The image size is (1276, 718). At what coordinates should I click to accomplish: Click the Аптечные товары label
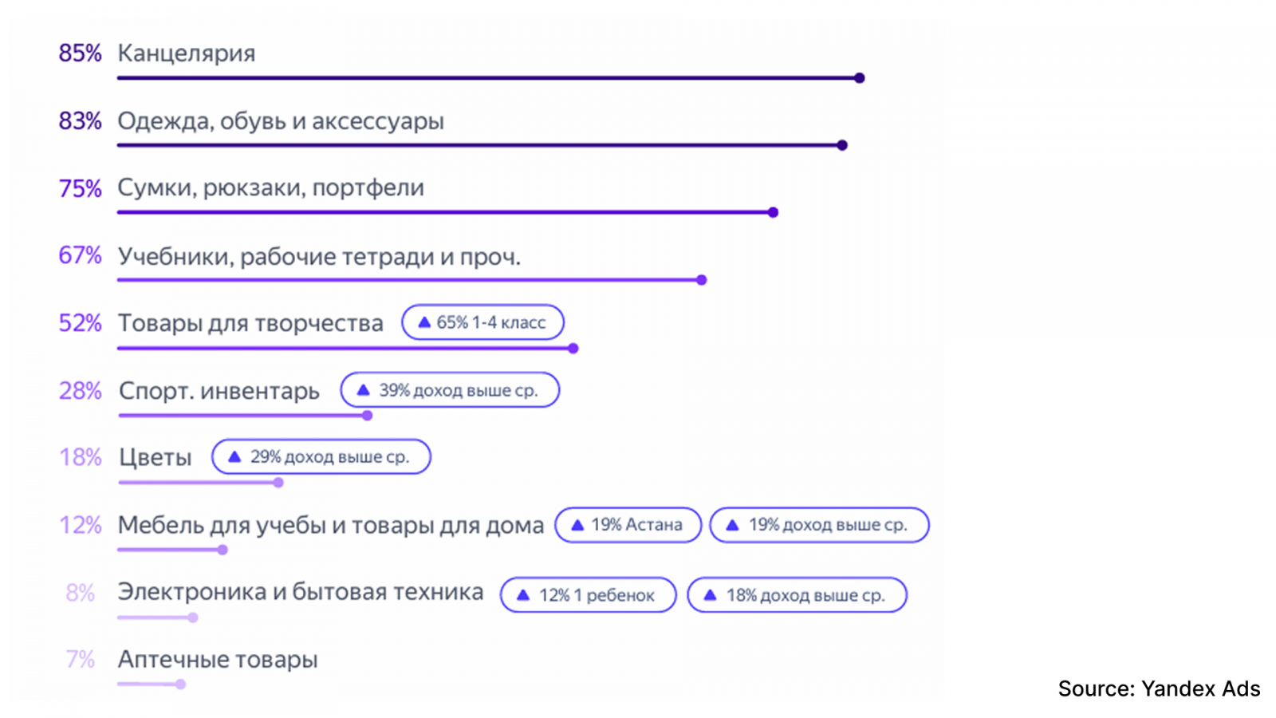pos(218,660)
